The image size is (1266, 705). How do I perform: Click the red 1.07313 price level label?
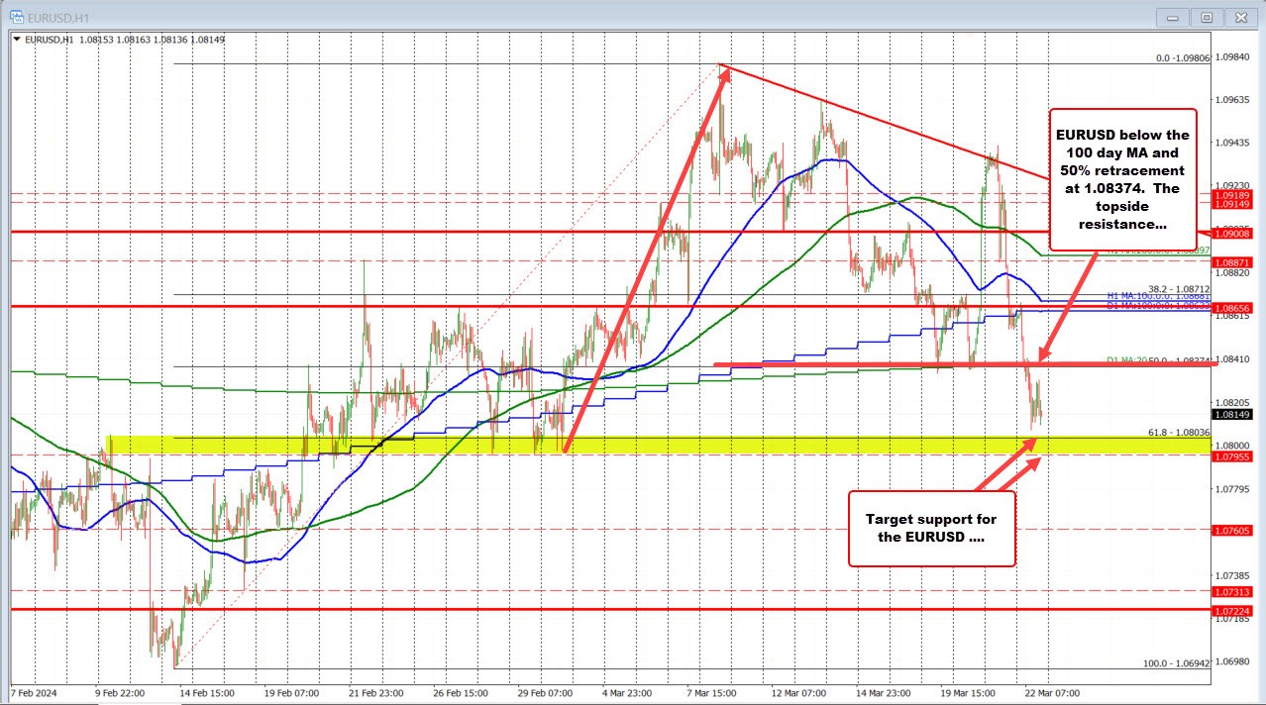(1231, 591)
